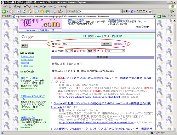The width and height of the screenshot is (177, 135).
Task: Click the Print toolbar icon
Action: click(x=55, y=11)
